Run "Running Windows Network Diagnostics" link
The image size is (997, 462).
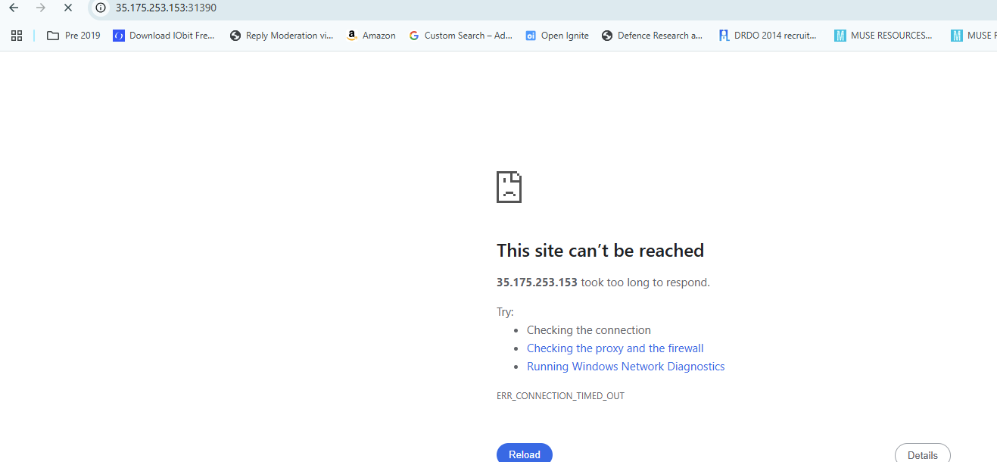click(626, 367)
